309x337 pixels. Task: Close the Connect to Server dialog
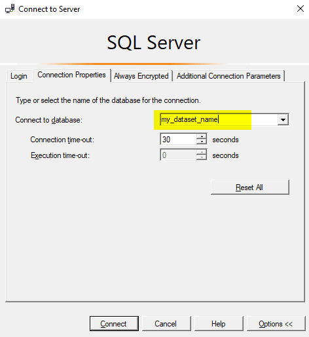(x=300, y=9)
